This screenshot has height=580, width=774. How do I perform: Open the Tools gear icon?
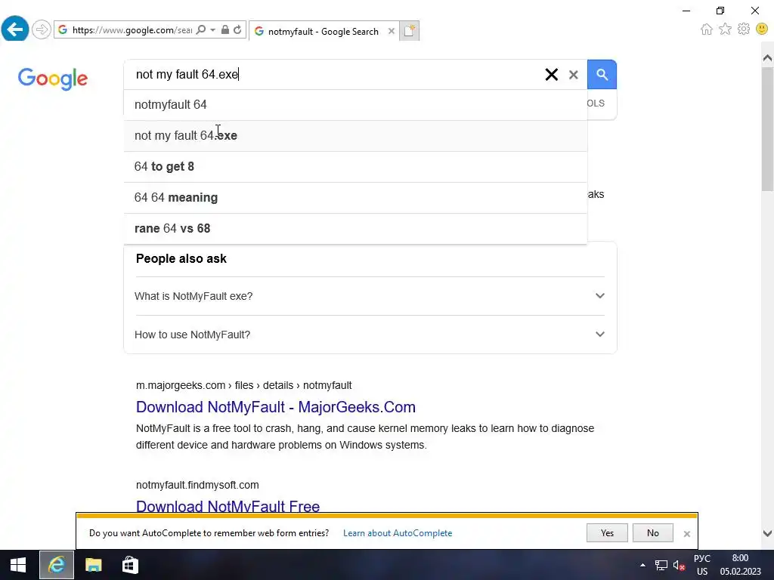tap(744, 29)
